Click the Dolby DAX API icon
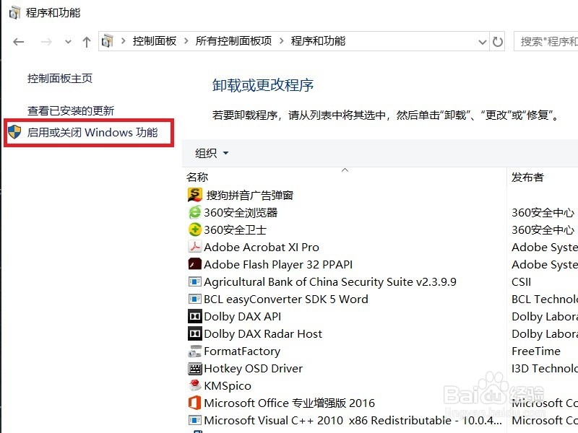578x433 pixels. pyautogui.click(x=195, y=317)
